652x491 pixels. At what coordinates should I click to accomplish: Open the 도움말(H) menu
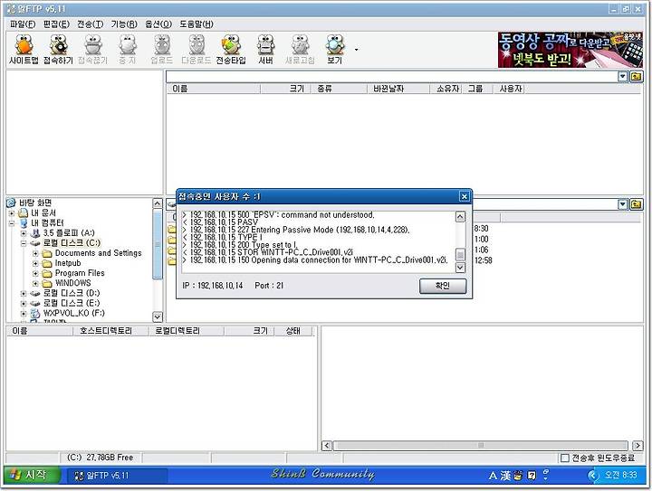click(x=197, y=24)
